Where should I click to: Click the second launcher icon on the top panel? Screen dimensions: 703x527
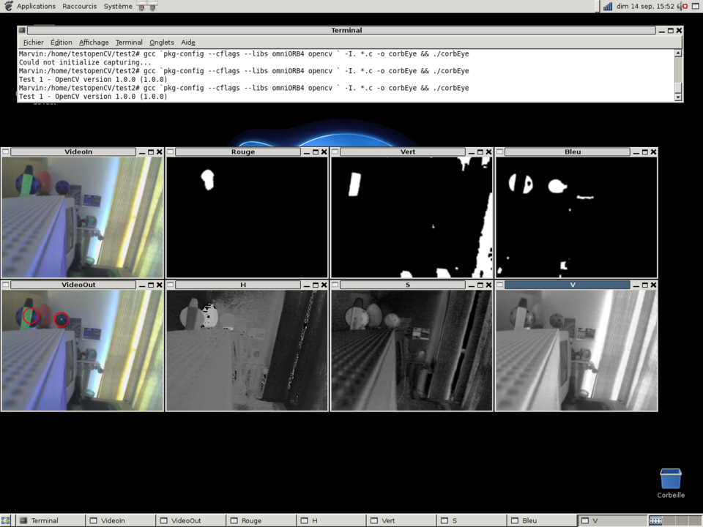[x=152, y=6]
